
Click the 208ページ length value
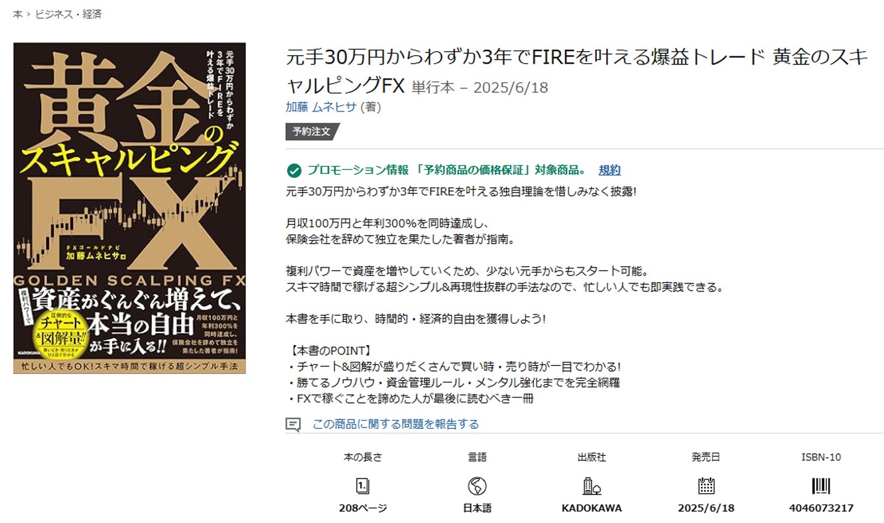[363, 508]
